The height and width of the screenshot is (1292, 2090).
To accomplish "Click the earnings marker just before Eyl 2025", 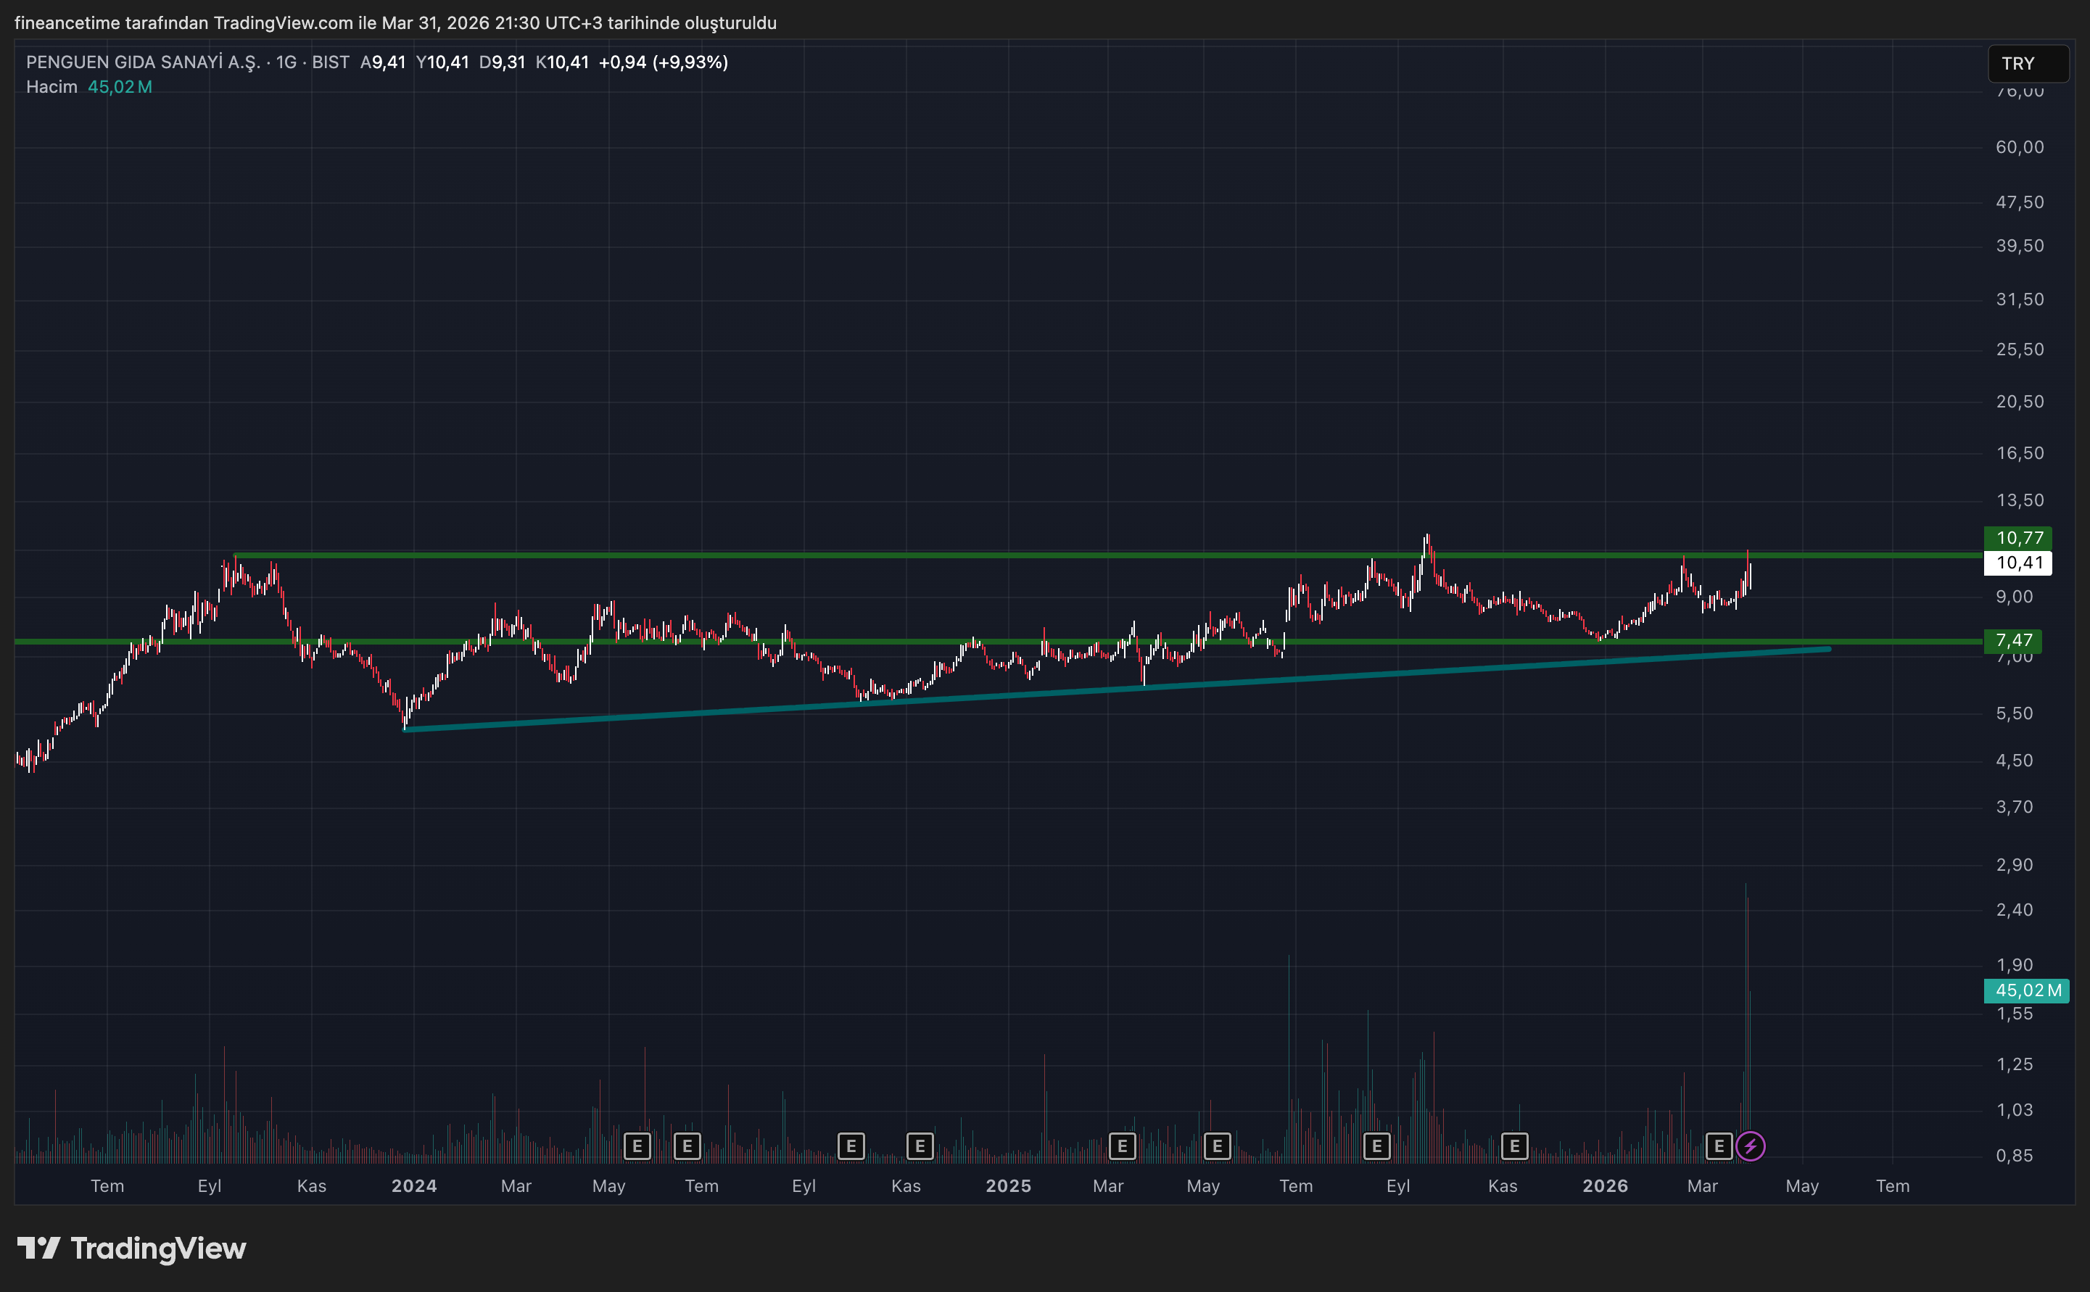I will point(1376,1146).
